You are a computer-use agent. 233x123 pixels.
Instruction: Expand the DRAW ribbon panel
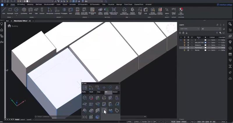(10, 17)
